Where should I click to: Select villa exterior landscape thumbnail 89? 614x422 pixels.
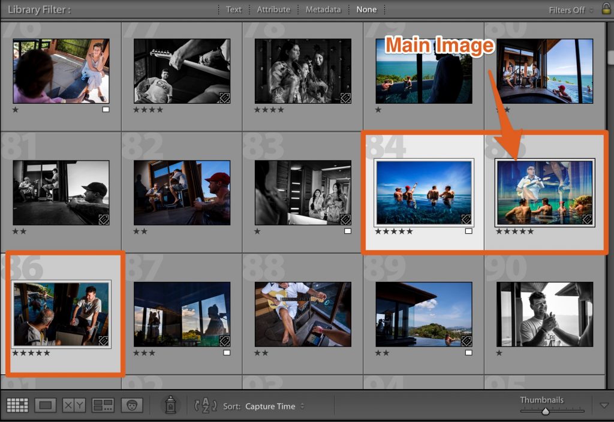pyautogui.click(x=424, y=314)
